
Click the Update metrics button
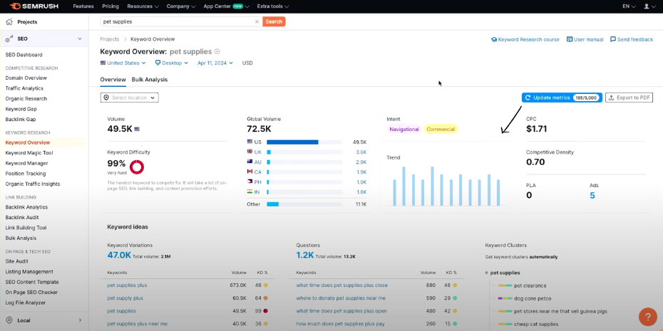click(562, 98)
